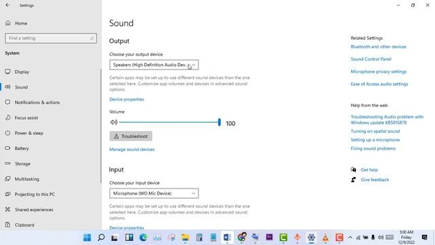This screenshot has height=245, width=435.
Task: Open Task View on taskbar
Action: [114, 238]
